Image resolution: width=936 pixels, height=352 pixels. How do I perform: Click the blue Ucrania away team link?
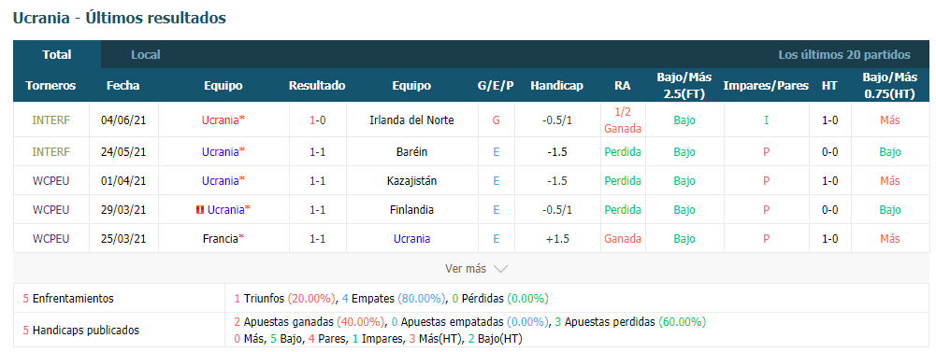pos(411,239)
